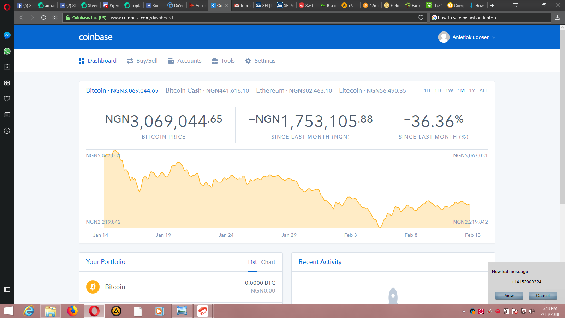This screenshot has width=565, height=318.
Task: Open History from the sidebar clock icon
Action: (7, 131)
